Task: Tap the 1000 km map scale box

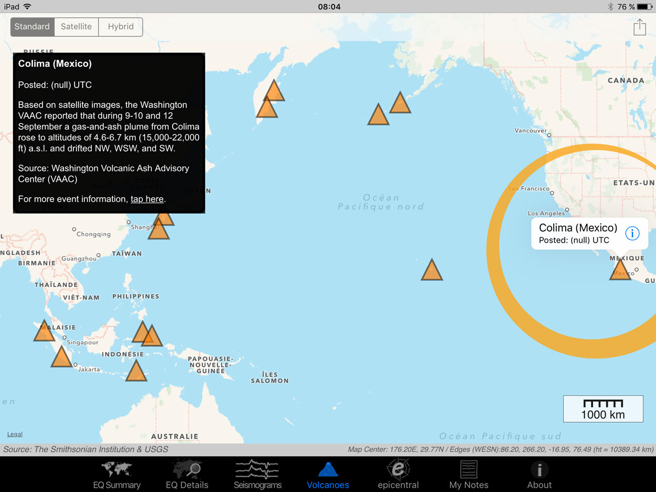Action: click(x=603, y=409)
